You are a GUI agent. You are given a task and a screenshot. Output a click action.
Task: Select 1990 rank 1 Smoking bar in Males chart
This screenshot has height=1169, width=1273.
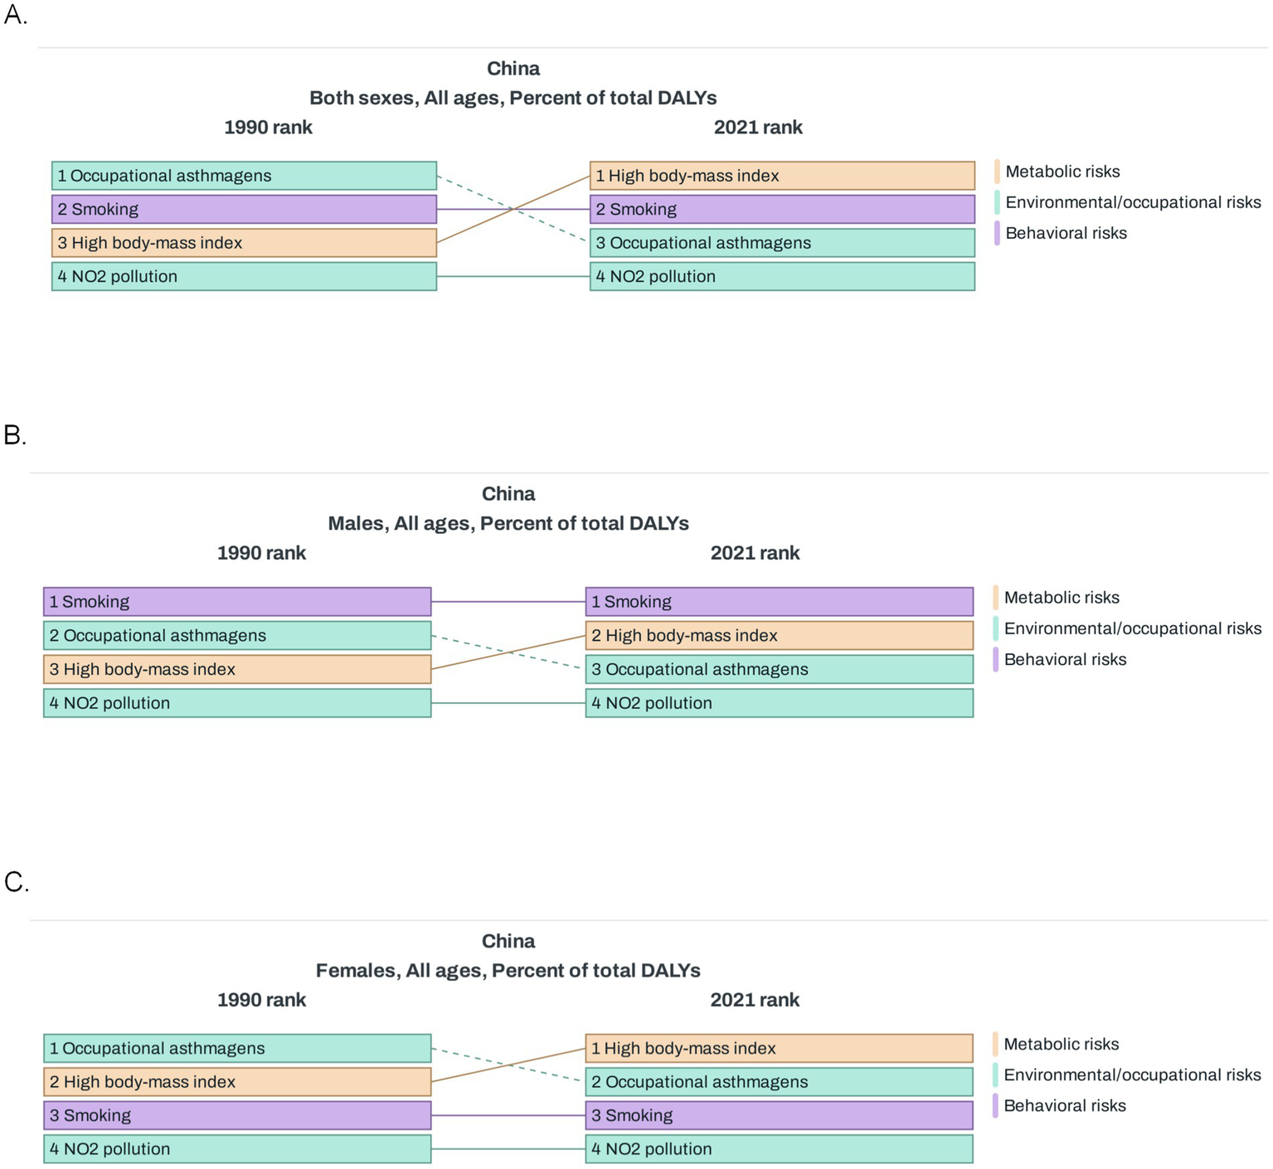tap(237, 602)
